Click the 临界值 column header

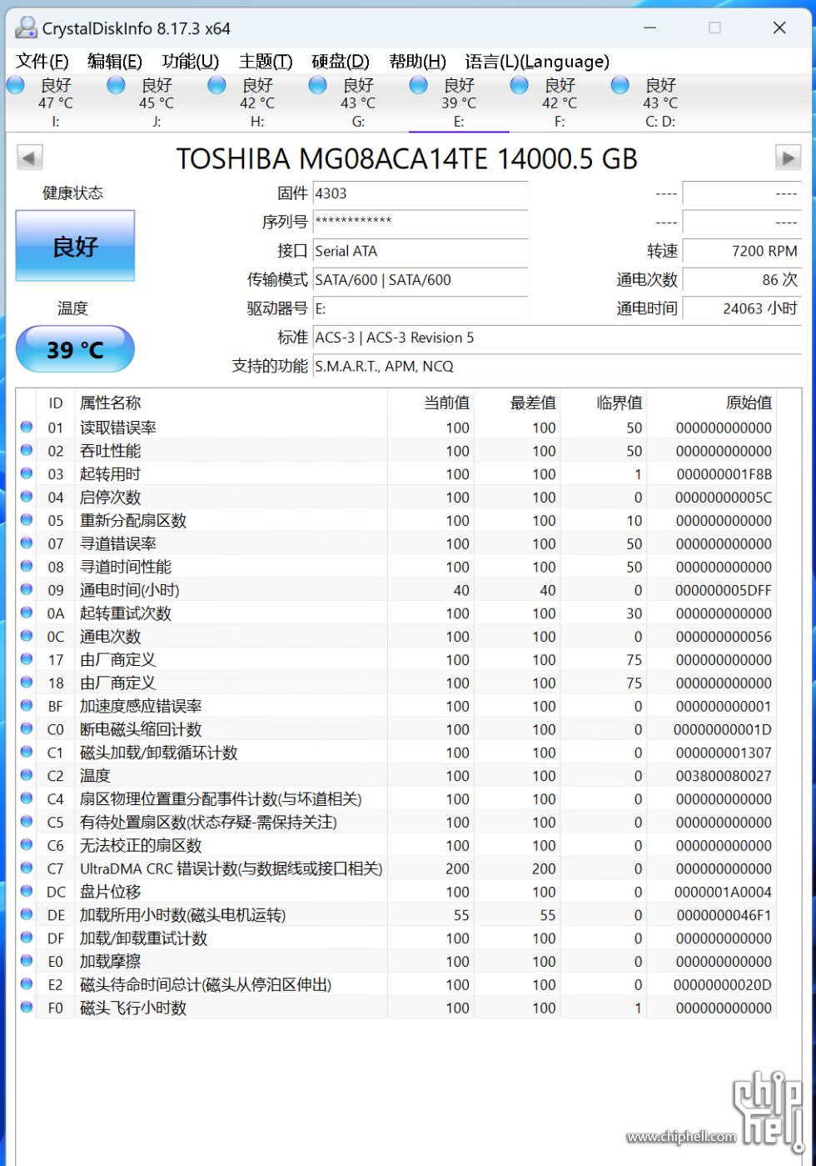point(619,403)
